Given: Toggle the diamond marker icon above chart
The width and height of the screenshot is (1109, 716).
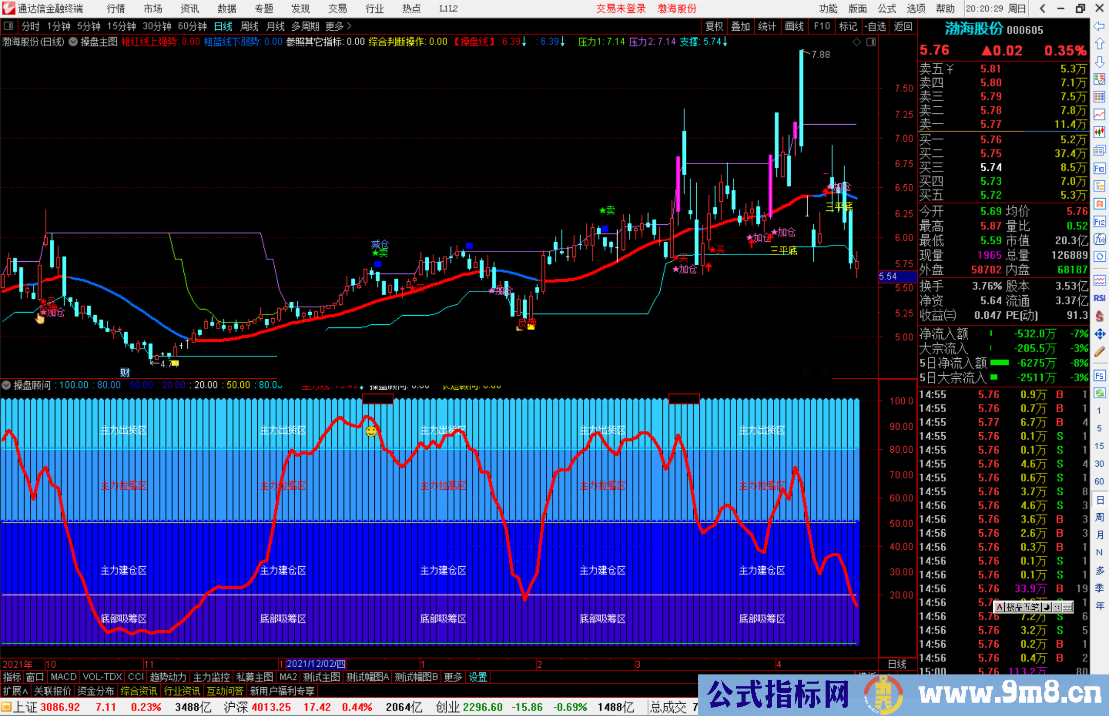Looking at the screenshot, I should (856, 42).
